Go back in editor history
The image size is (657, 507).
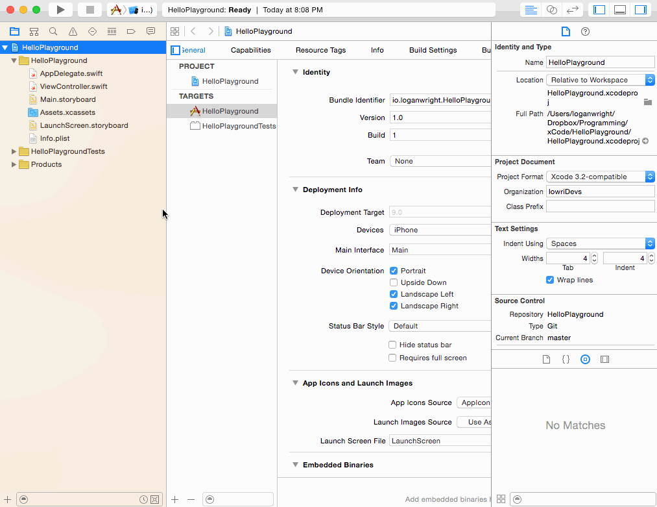193,31
